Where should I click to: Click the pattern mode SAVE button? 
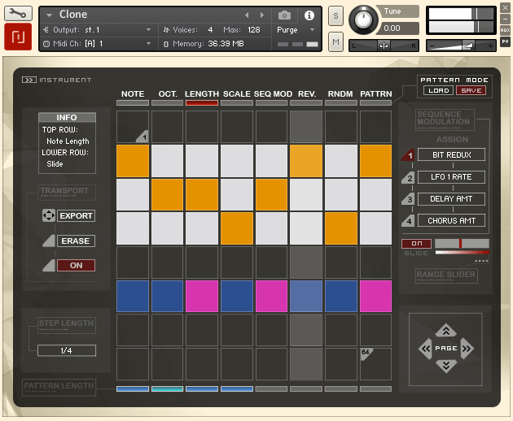(x=471, y=90)
